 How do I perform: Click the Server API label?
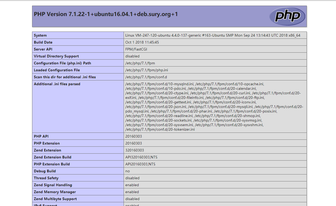tap(43, 49)
